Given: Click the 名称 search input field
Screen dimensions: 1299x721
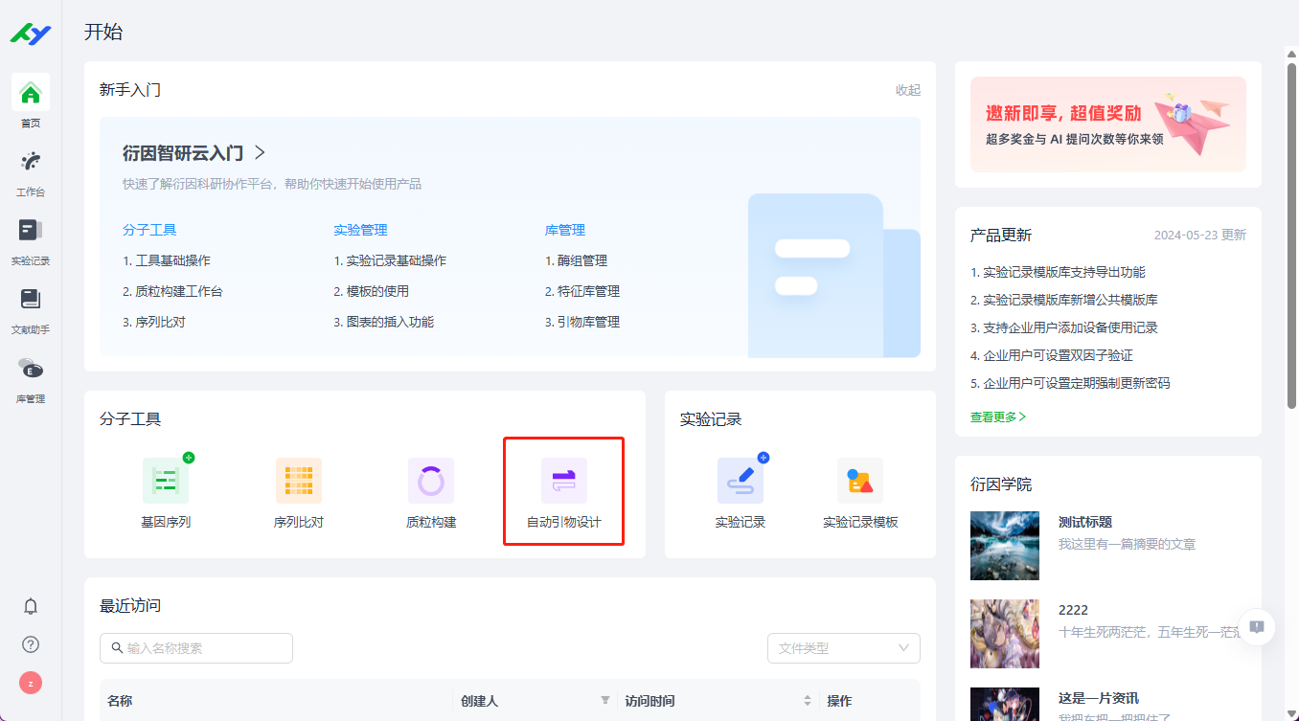Looking at the screenshot, I should pyautogui.click(x=195, y=648).
